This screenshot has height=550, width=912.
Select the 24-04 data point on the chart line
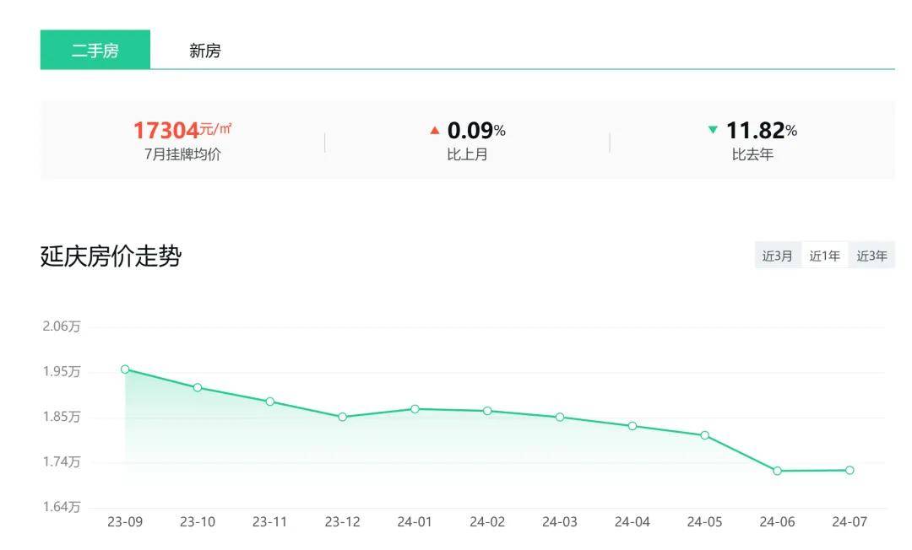(x=632, y=426)
